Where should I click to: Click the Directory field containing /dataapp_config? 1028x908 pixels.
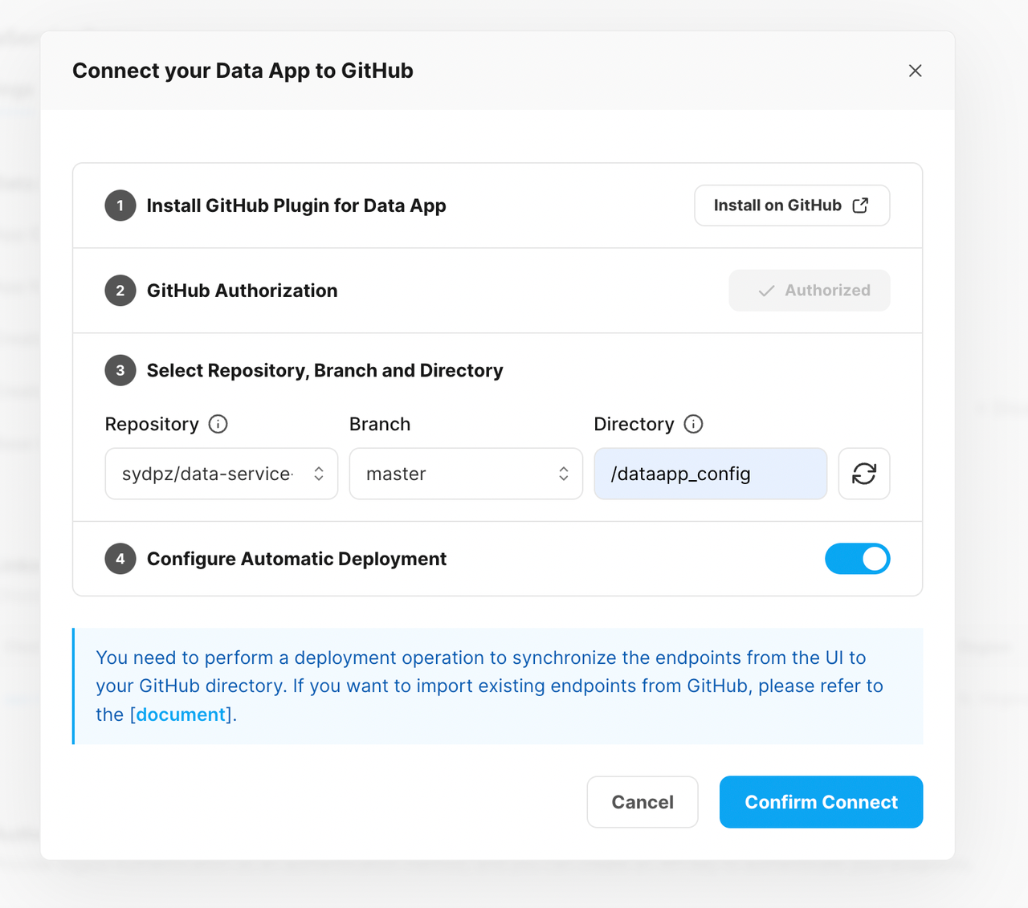[710, 474]
